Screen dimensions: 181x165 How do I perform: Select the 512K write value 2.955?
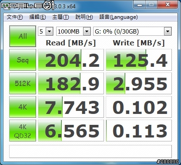click(139, 83)
